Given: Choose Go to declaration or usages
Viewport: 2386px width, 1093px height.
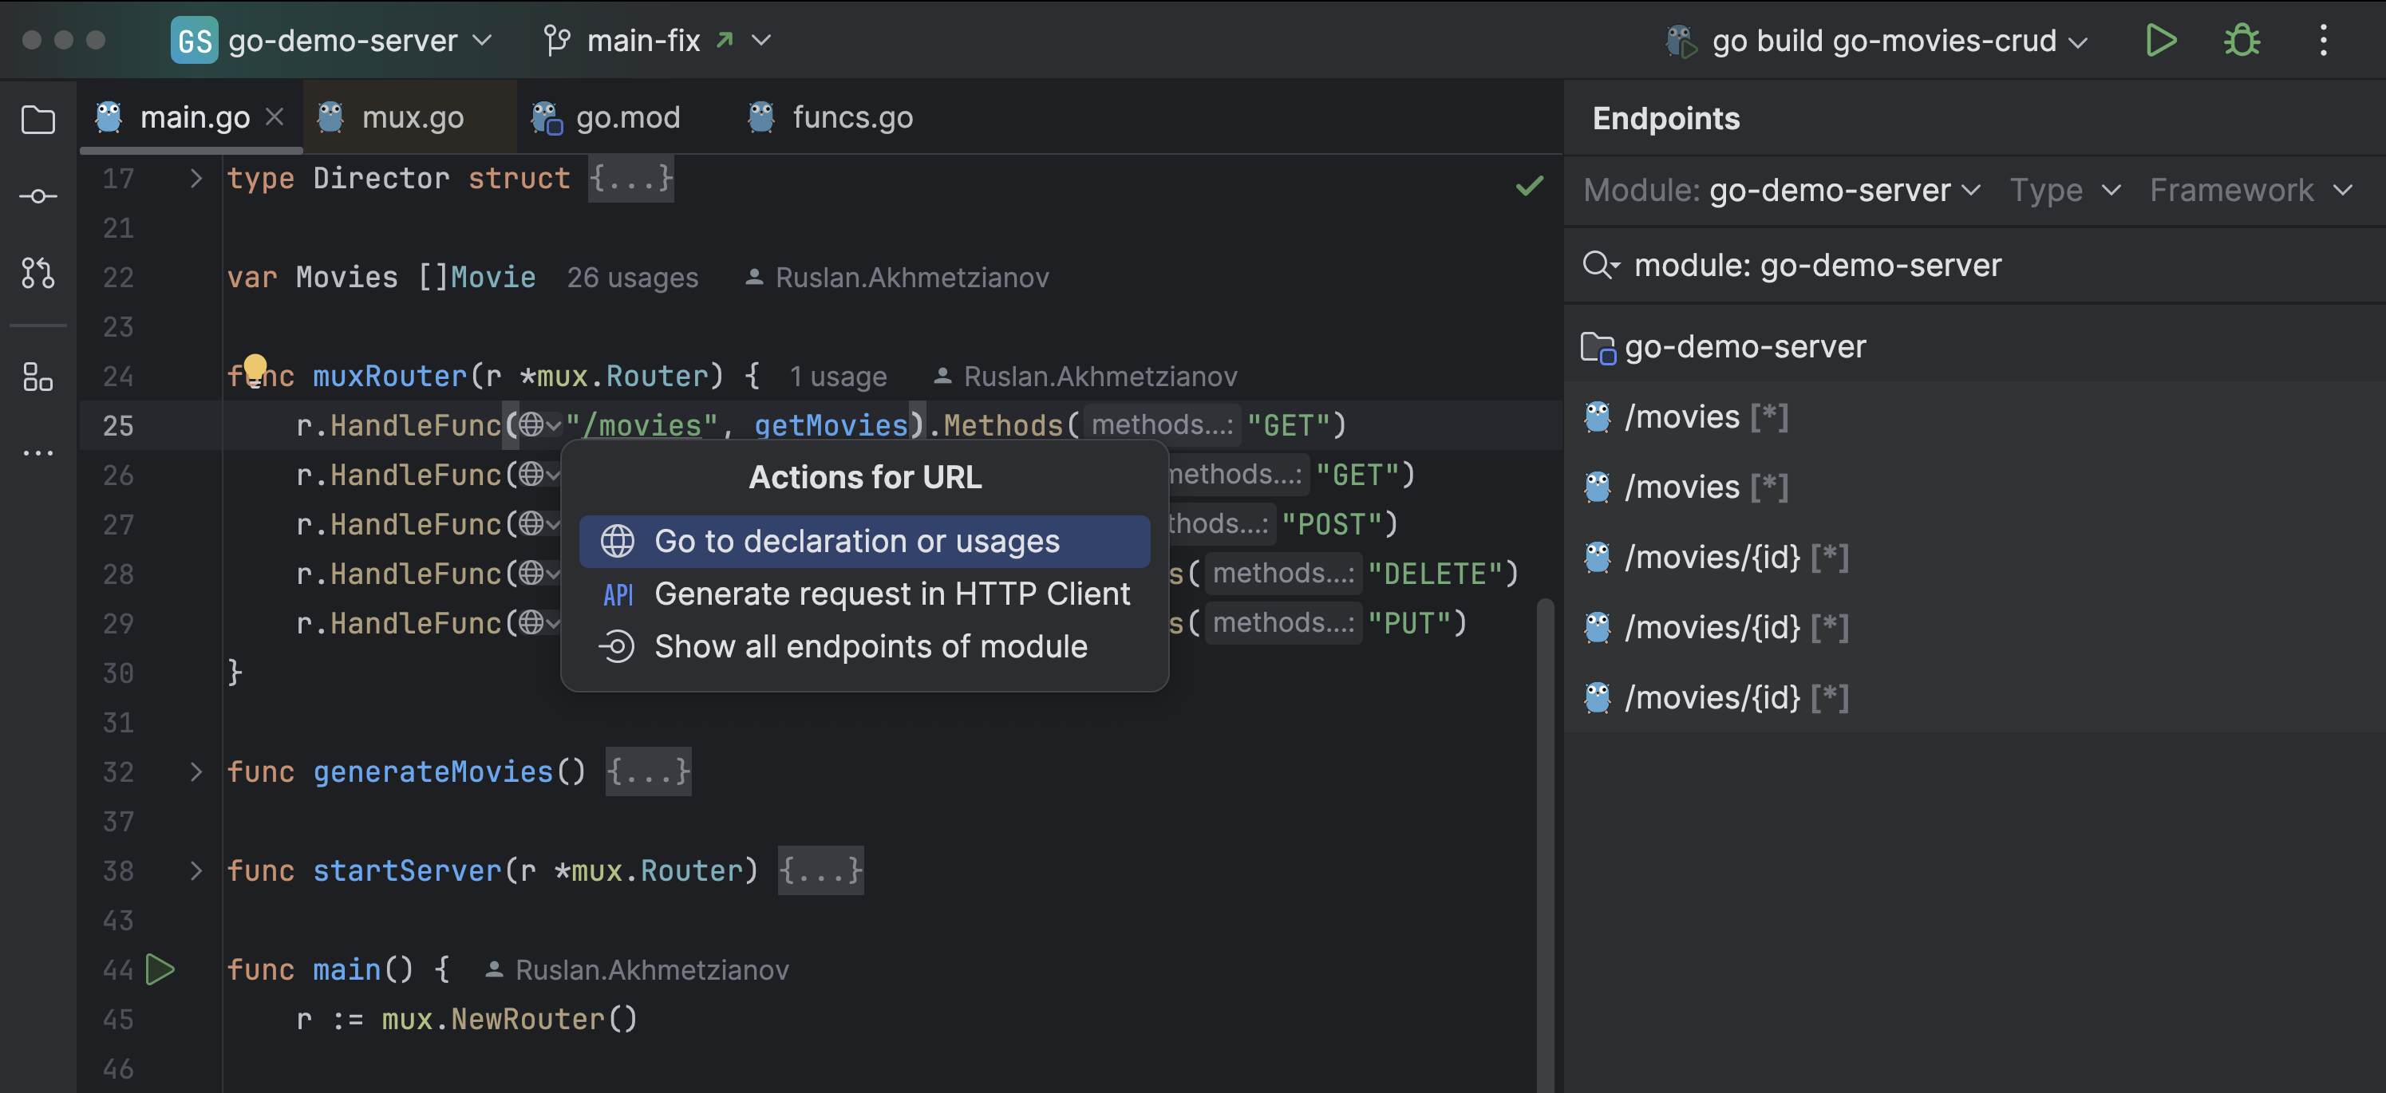Looking at the screenshot, I should pyautogui.click(x=864, y=541).
